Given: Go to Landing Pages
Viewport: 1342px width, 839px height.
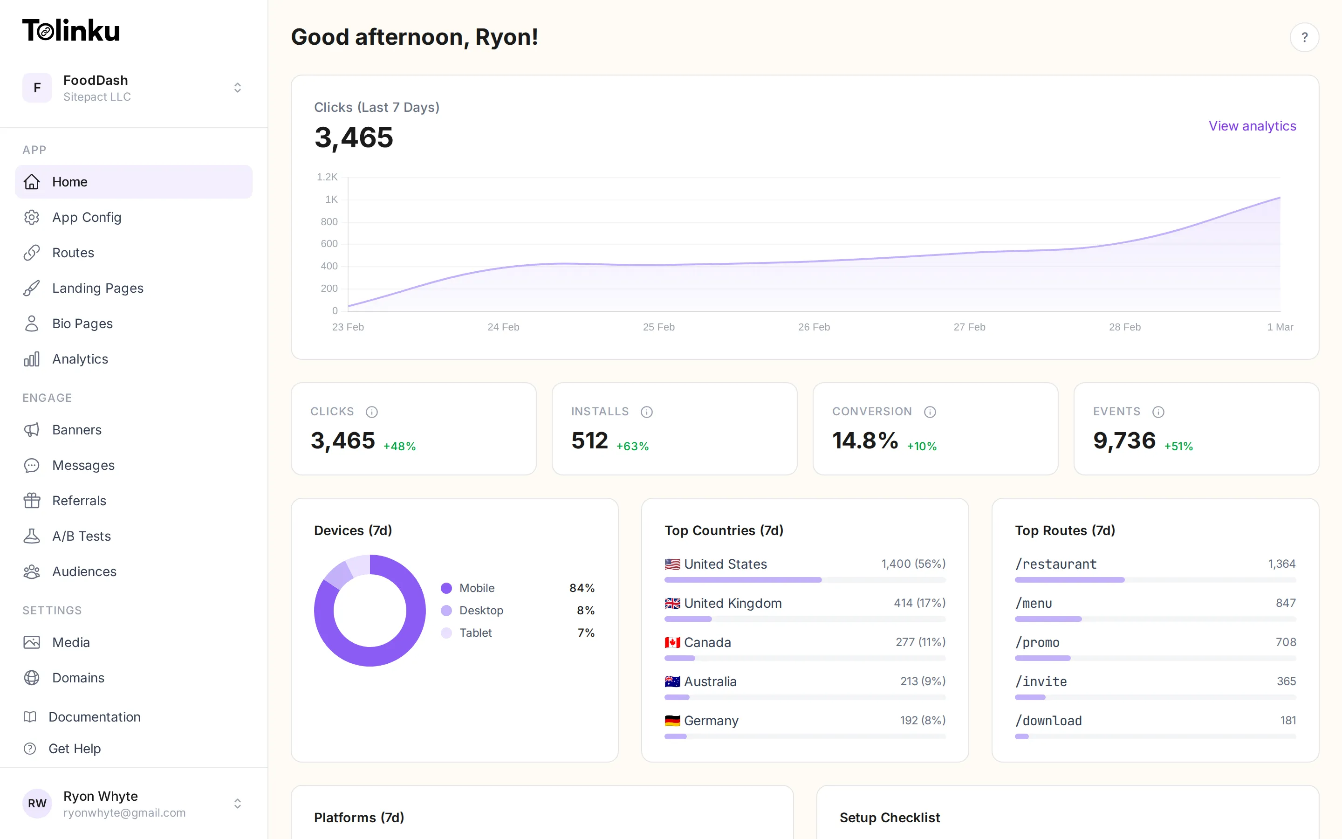Looking at the screenshot, I should (x=97, y=288).
